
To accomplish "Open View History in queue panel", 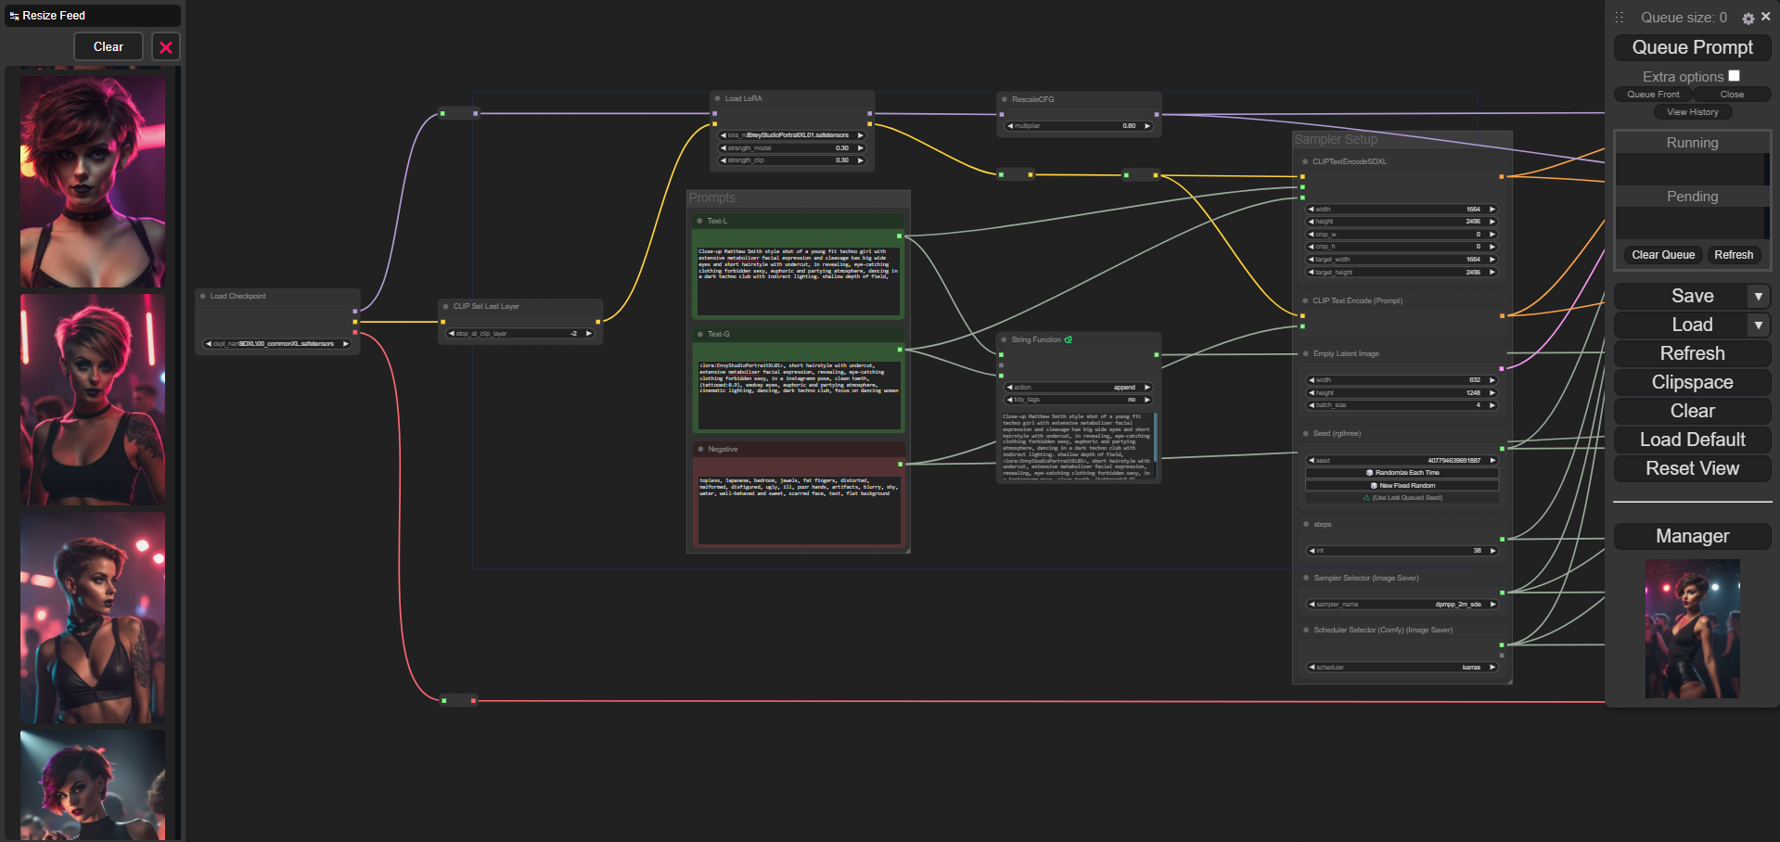I will click(1692, 112).
